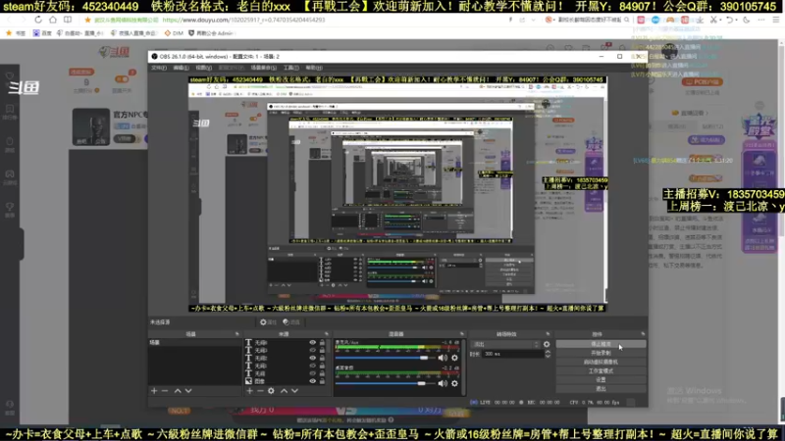Viewport: 785px width, 441px height.
Task: Toggle browser night mode moon icon
Action: point(747,20)
